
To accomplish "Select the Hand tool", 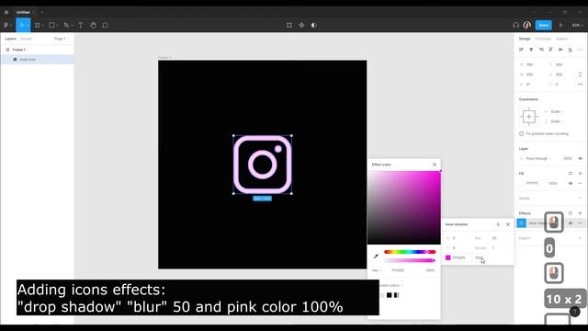I will click(93, 25).
